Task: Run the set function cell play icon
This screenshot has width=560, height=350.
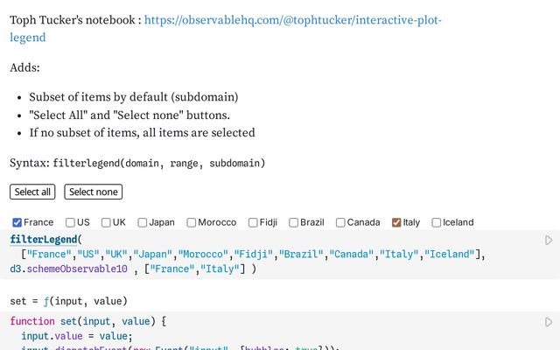Action: coord(549,322)
